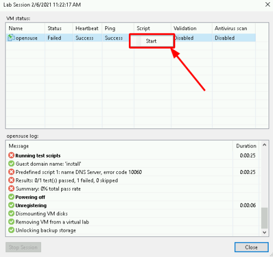
Task: Click the check icon beside Unregistering
Action: coord(11,205)
